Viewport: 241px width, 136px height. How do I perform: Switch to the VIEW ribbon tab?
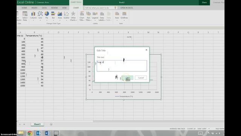pyautogui.click(x=64, y=8)
